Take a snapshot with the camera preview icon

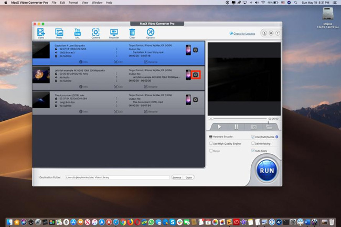tap(253, 127)
